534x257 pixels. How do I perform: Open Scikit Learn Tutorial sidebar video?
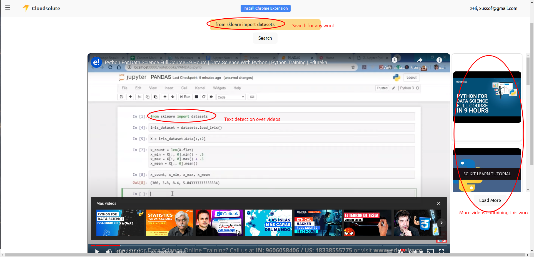487,170
